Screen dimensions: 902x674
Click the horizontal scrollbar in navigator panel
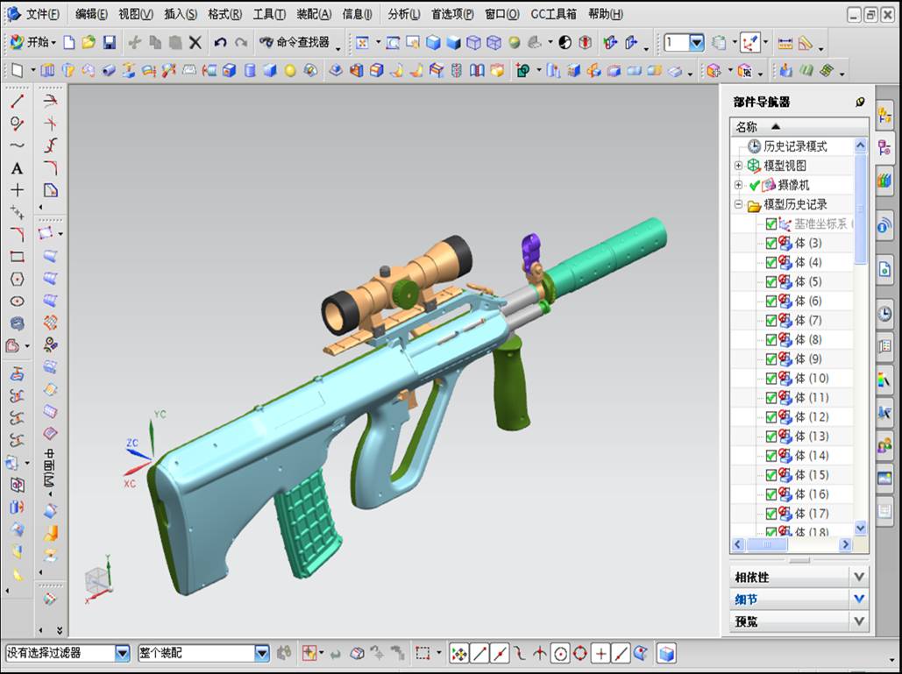(792, 544)
